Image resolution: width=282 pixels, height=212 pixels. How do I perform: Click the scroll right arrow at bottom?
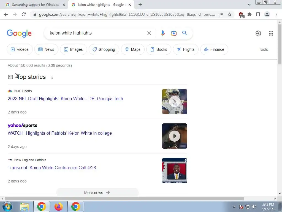coord(275,199)
